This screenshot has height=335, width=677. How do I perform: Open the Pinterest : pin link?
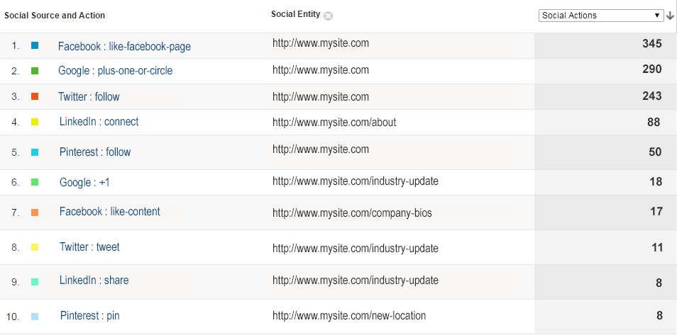90,316
